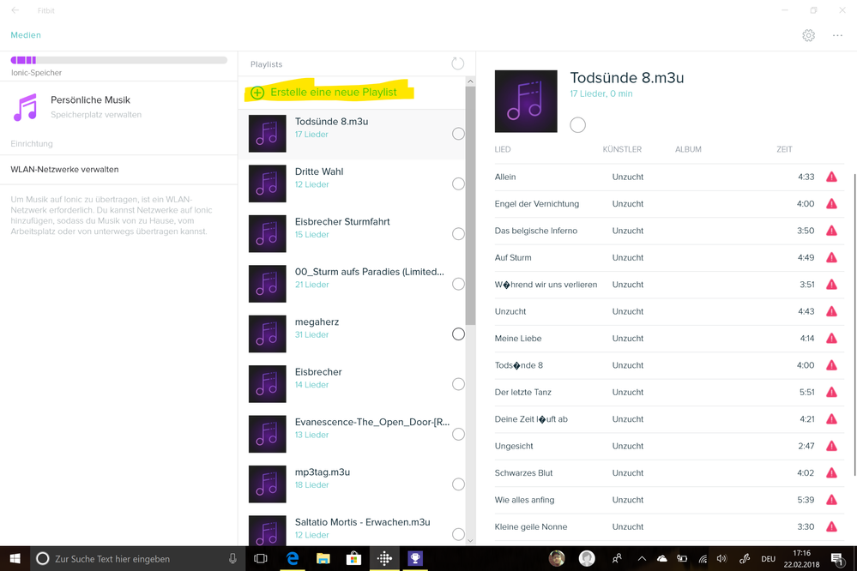
Task: Select circle under Todsünde 8.m3u header
Action: 578,125
